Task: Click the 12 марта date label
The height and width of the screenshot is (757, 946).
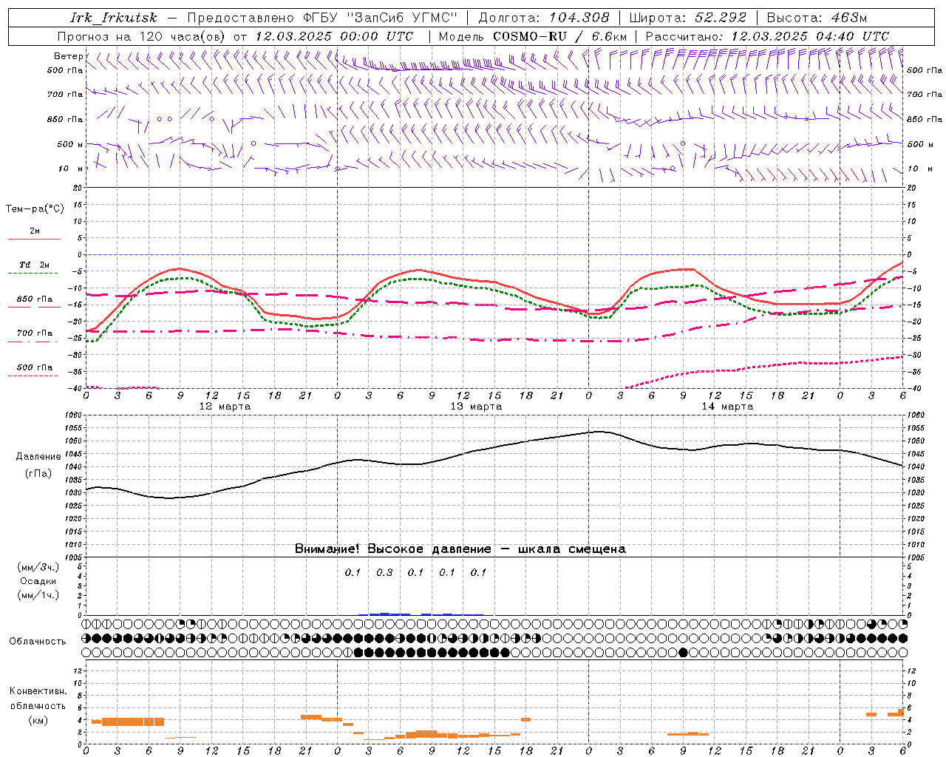Action: pyautogui.click(x=225, y=407)
